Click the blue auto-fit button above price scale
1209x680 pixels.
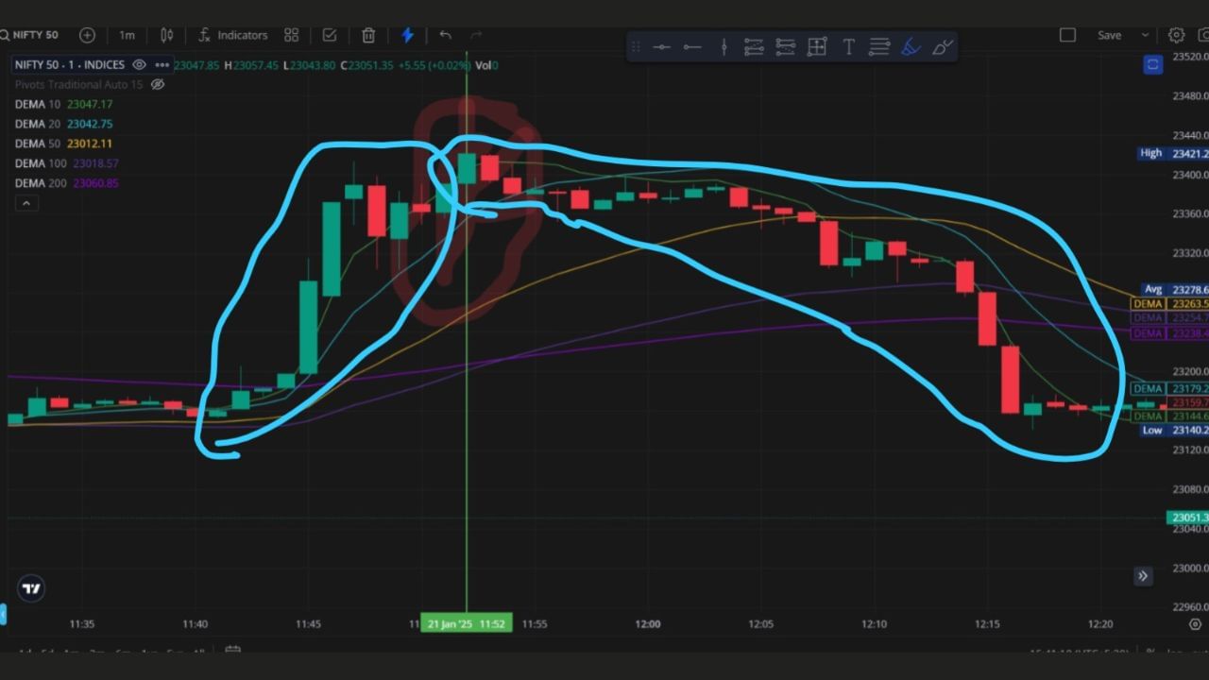[1152, 64]
